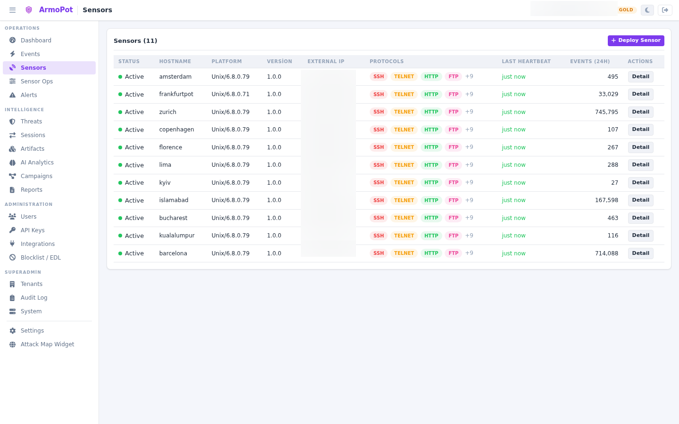Open the Events menu item
Viewport: 679px width, 424px height.
49,54
